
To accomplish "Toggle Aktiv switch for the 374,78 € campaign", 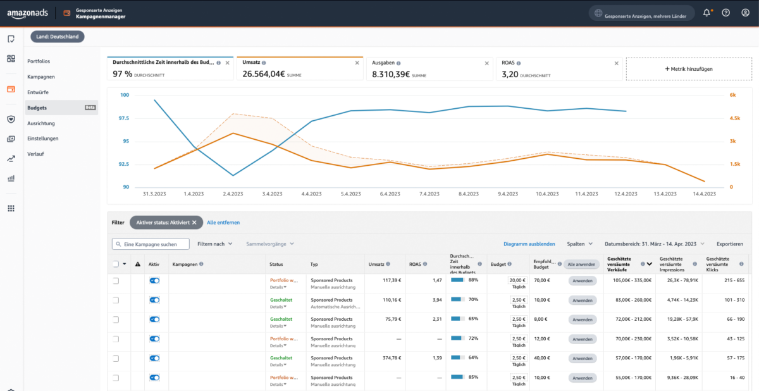I will 154,358.
